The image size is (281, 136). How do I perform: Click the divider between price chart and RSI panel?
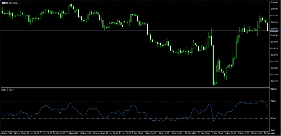tap(135, 88)
